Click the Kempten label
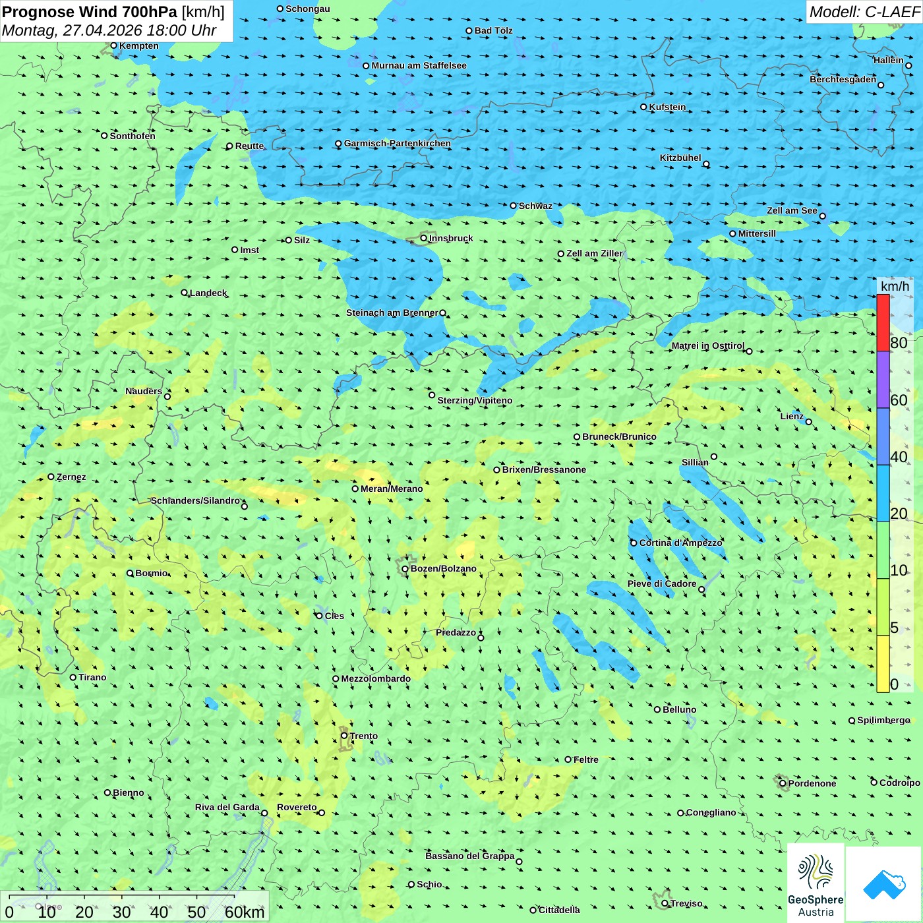This screenshot has width=923, height=923. point(138,45)
